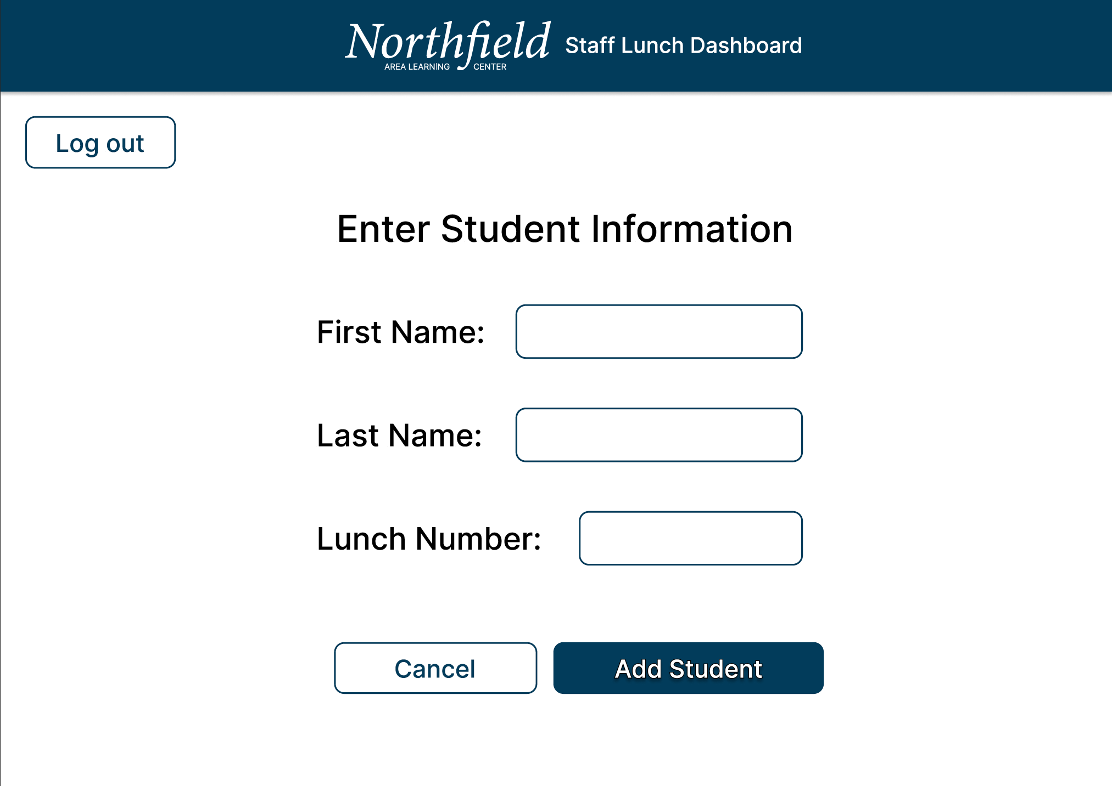Click the word Enter in the page heading
The width and height of the screenshot is (1112, 786).
(x=383, y=229)
